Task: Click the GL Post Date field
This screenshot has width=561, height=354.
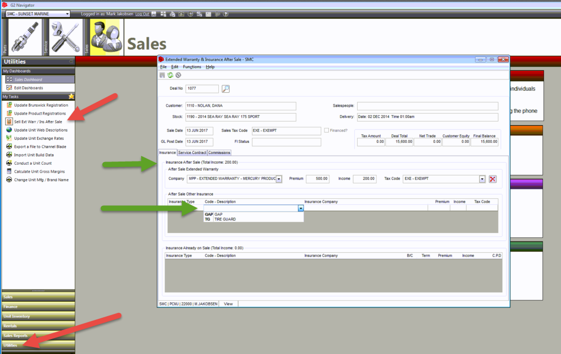Action: (x=199, y=142)
